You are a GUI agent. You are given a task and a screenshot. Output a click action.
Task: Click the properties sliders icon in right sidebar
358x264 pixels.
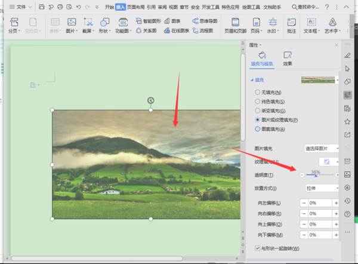click(x=347, y=95)
